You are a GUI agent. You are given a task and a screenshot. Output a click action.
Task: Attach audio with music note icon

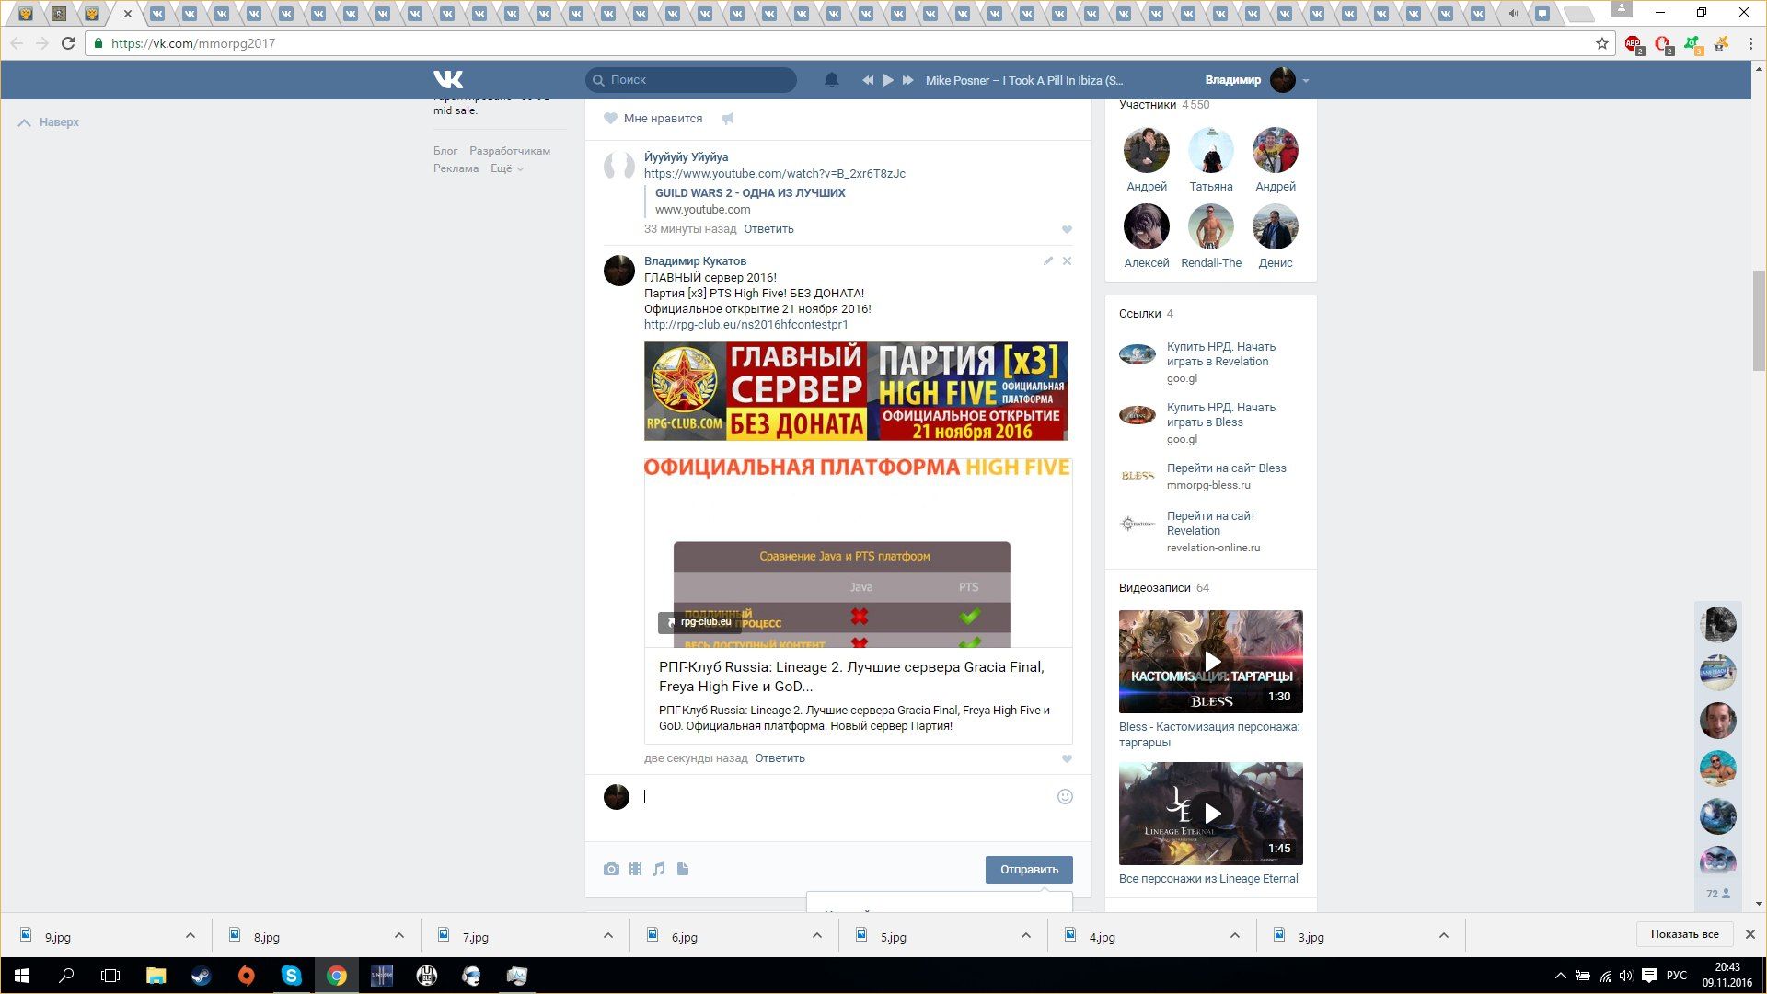coord(659,869)
